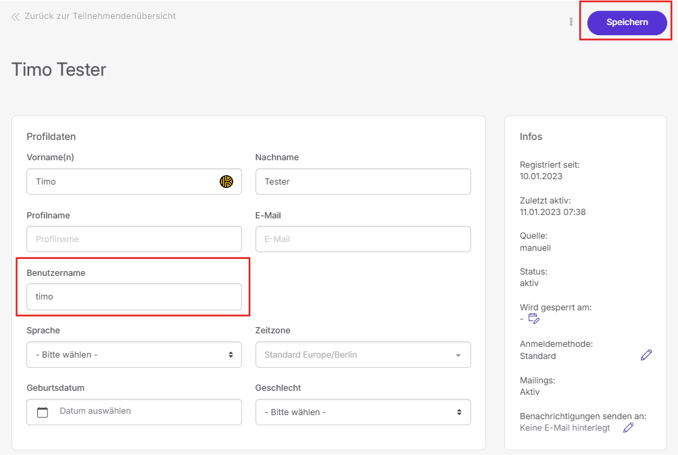Click the Keine E-Mail hinterlegt text
This screenshot has height=455, width=678.
point(564,428)
